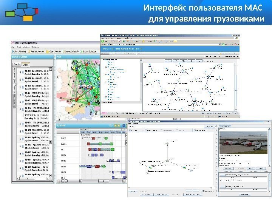This screenshot has width=272, height=204.
Task: Select the vertical New orders tab
Action: pyautogui.click(x=15, y=73)
